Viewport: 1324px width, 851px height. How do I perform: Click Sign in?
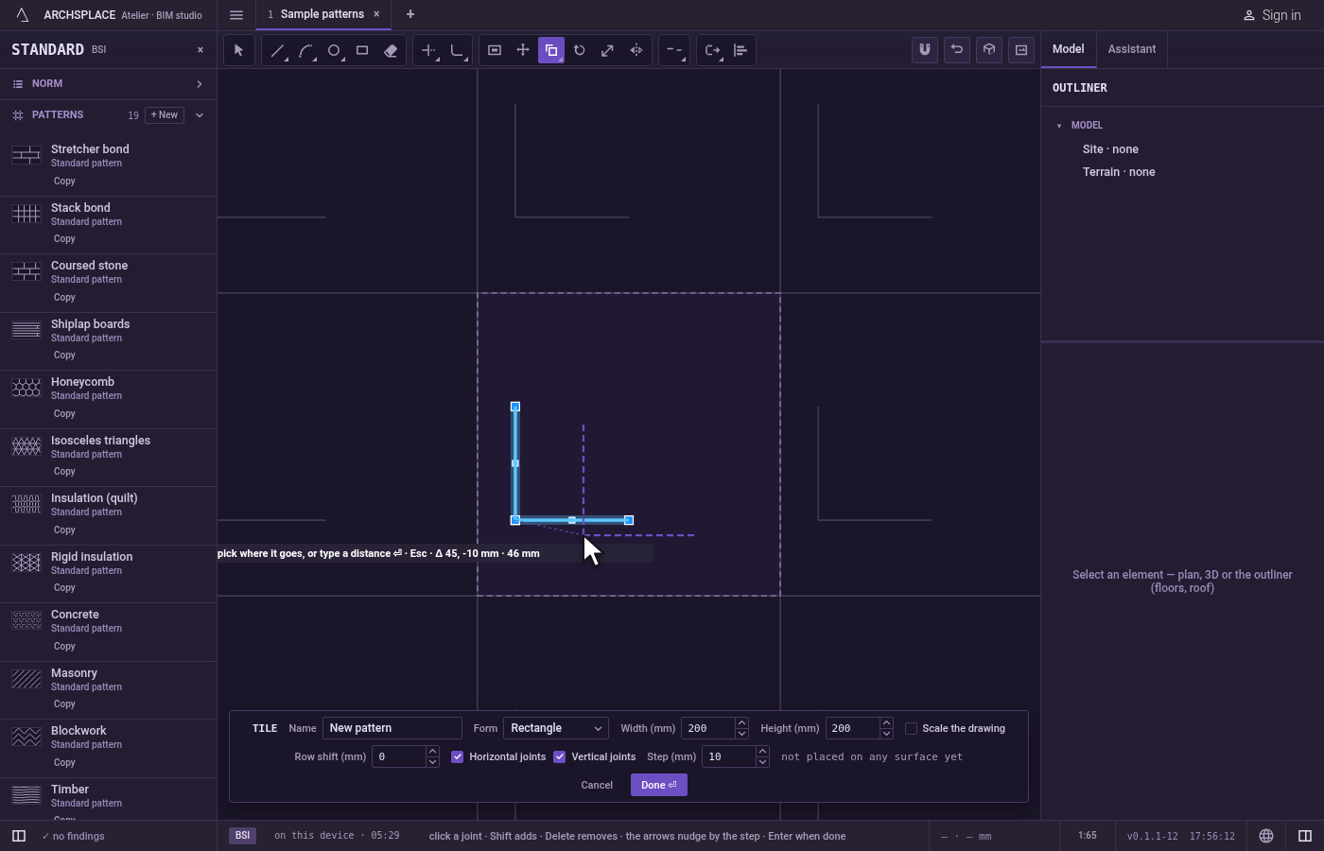1272,15
